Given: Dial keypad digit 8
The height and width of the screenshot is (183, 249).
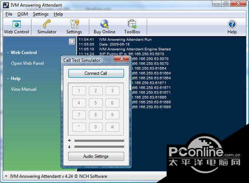Looking at the screenshot, I should 96,115.
